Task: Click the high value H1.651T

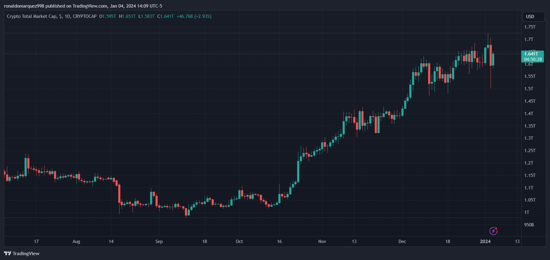Action: pyautogui.click(x=127, y=16)
